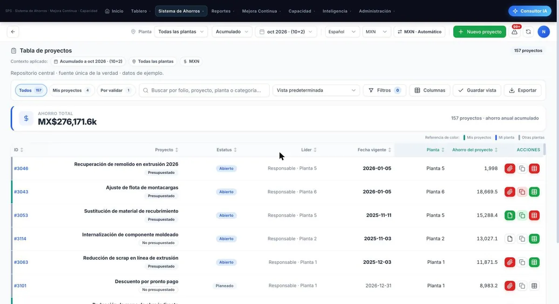Open the red table icon for #3053
The height and width of the screenshot is (304, 559).
tap(534, 215)
